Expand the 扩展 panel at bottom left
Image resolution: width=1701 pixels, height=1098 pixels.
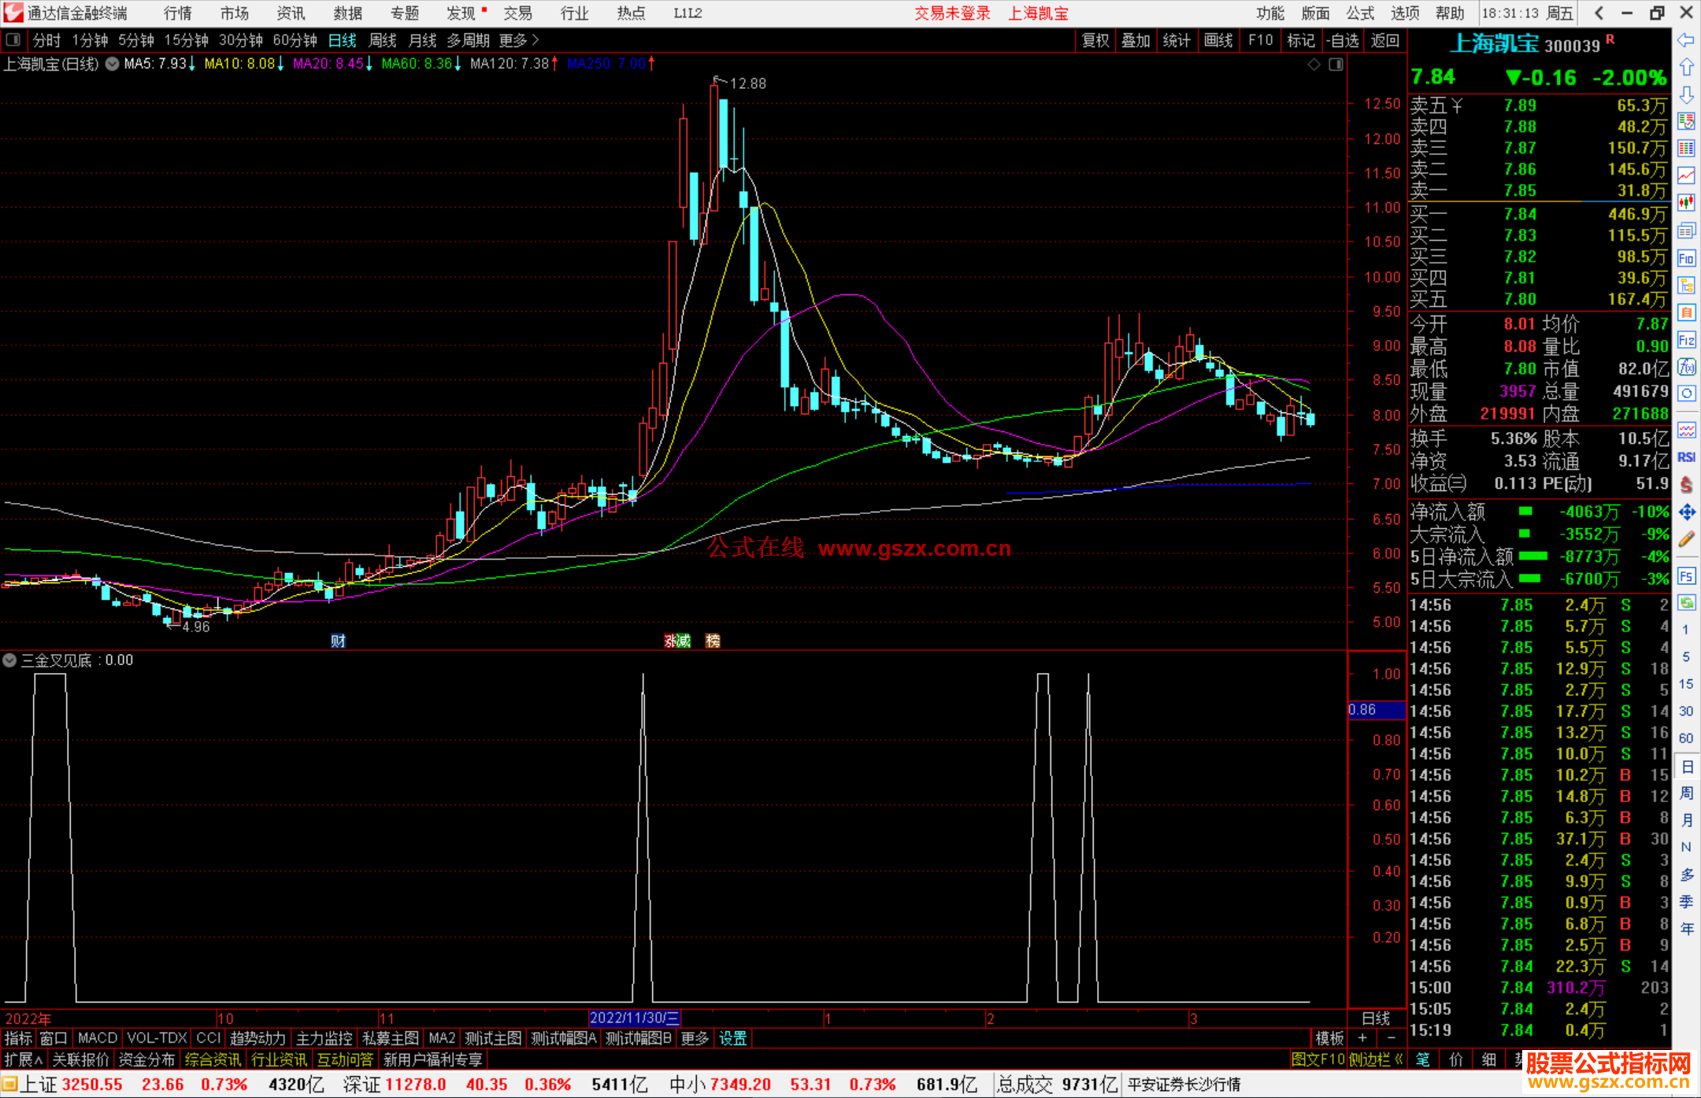click(23, 1059)
